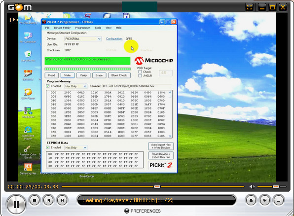Open the GOM control panel equalizer icon

click(x=265, y=200)
